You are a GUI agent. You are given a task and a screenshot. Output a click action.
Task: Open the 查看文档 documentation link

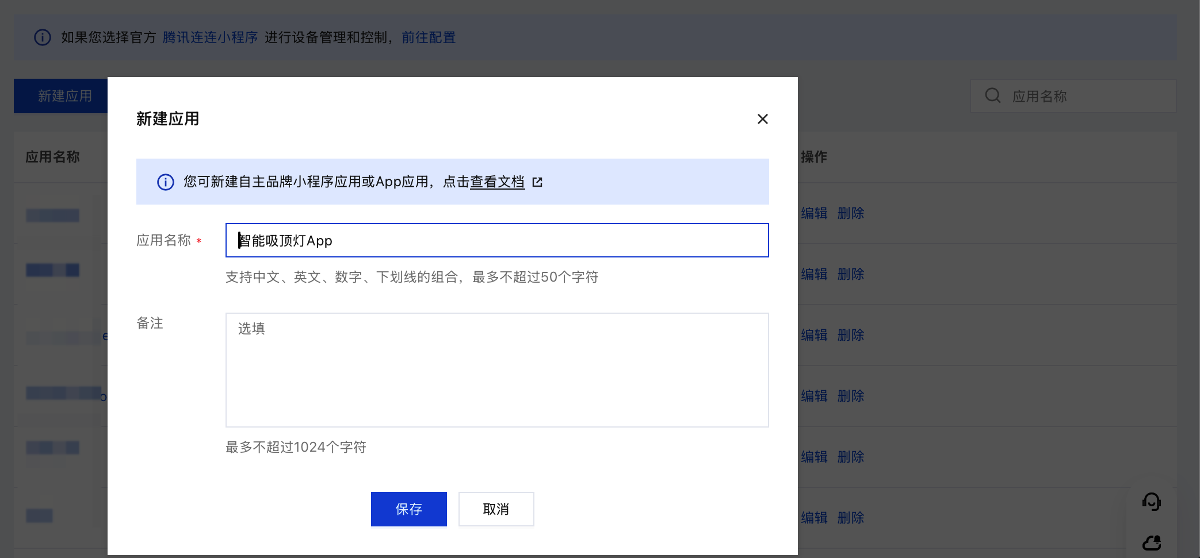pyautogui.click(x=497, y=182)
